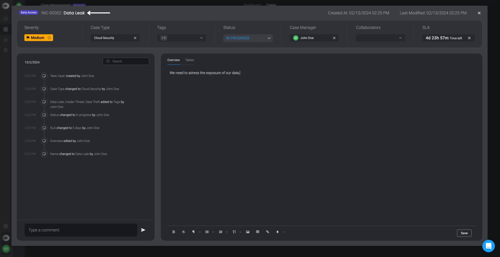The width and height of the screenshot is (500, 257).
Task: Click the Status changed activity icon
Action: click(x=44, y=115)
